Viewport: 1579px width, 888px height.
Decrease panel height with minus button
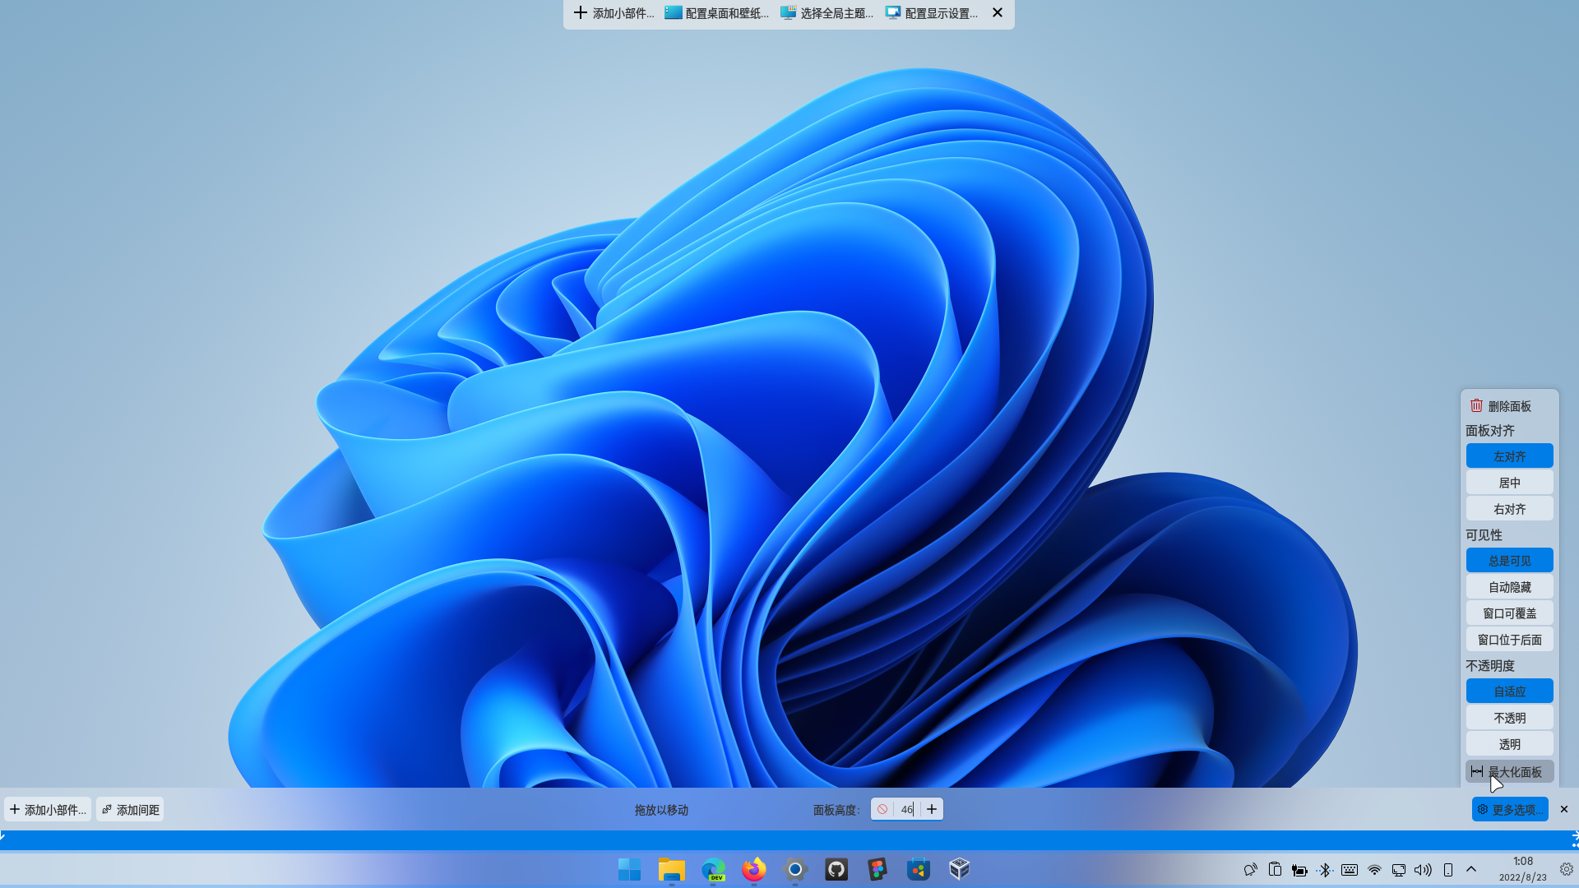[x=882, y=809]
